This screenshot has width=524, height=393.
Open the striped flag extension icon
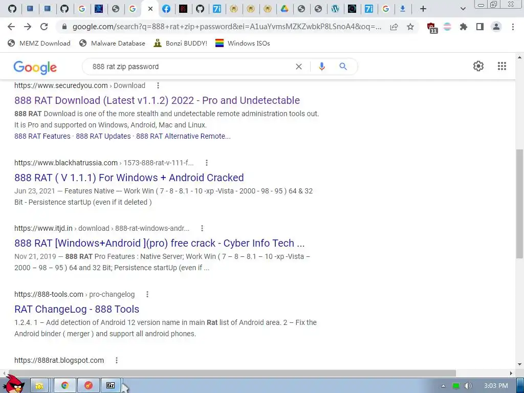pyautogui.click(x=447, y=27)
